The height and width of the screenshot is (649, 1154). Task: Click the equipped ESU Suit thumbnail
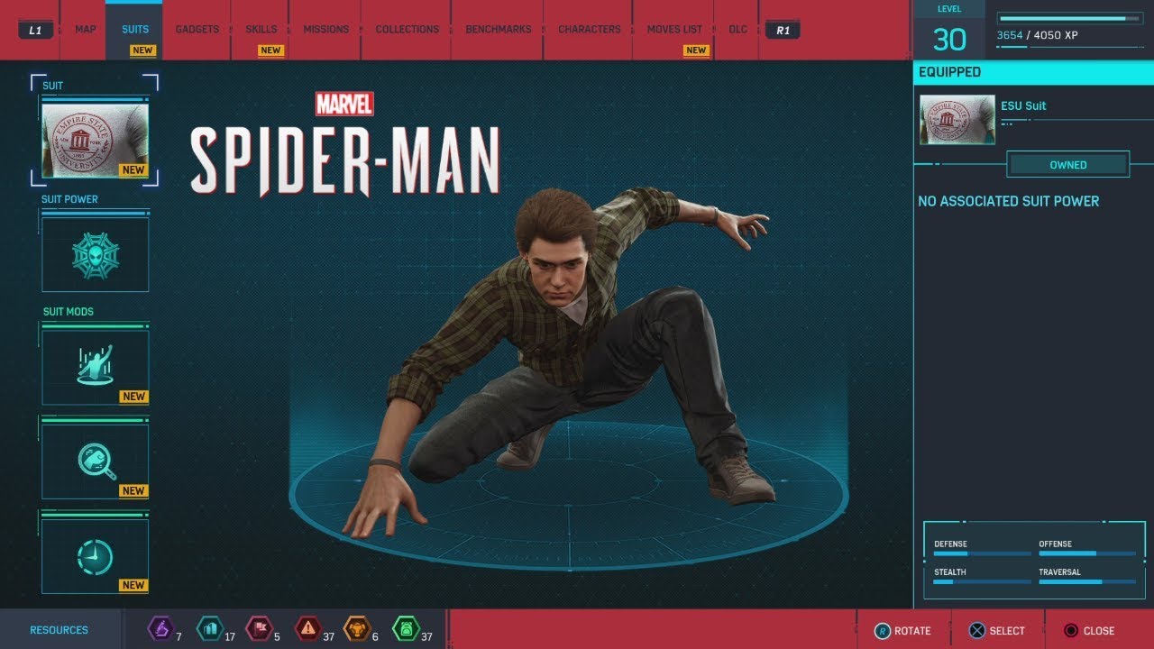coord(957,120)
